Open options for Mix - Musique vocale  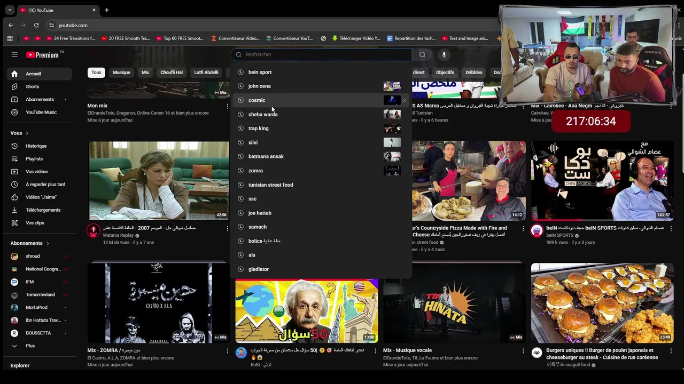point(523,351)
